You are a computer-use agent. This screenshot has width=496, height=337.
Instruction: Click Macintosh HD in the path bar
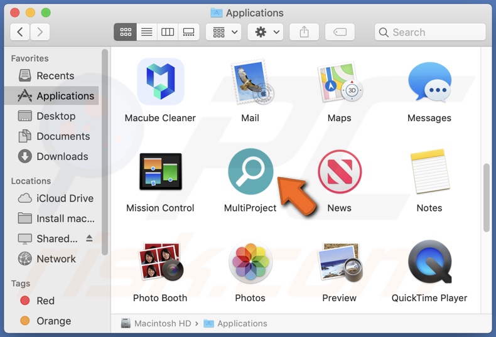(x=156, y=323)
